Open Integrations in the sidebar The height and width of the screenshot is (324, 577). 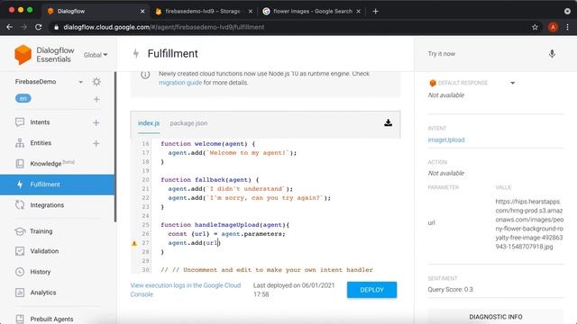pyautogui.click(x=47, y=205)
